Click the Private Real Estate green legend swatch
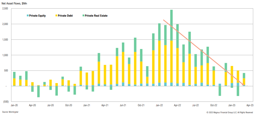255x115 pixels. click(x=83, y=16)
